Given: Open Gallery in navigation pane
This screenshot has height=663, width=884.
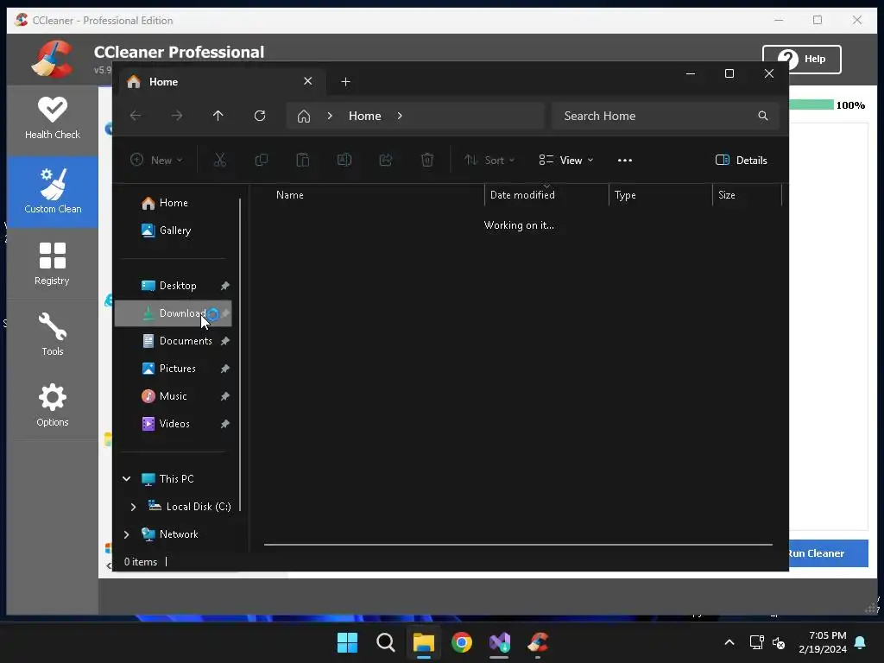Looking at the screenshot, I should tap(174, 230).
